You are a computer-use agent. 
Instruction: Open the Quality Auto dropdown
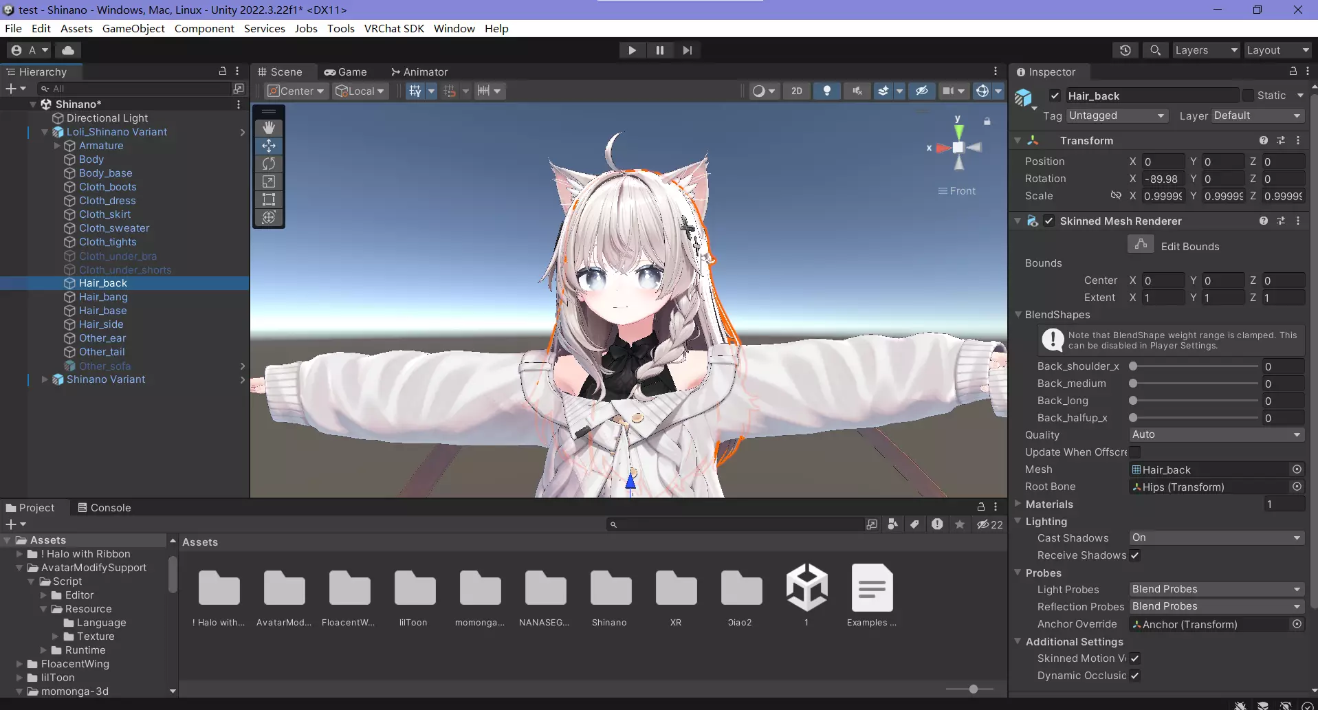pos(1216,434)
